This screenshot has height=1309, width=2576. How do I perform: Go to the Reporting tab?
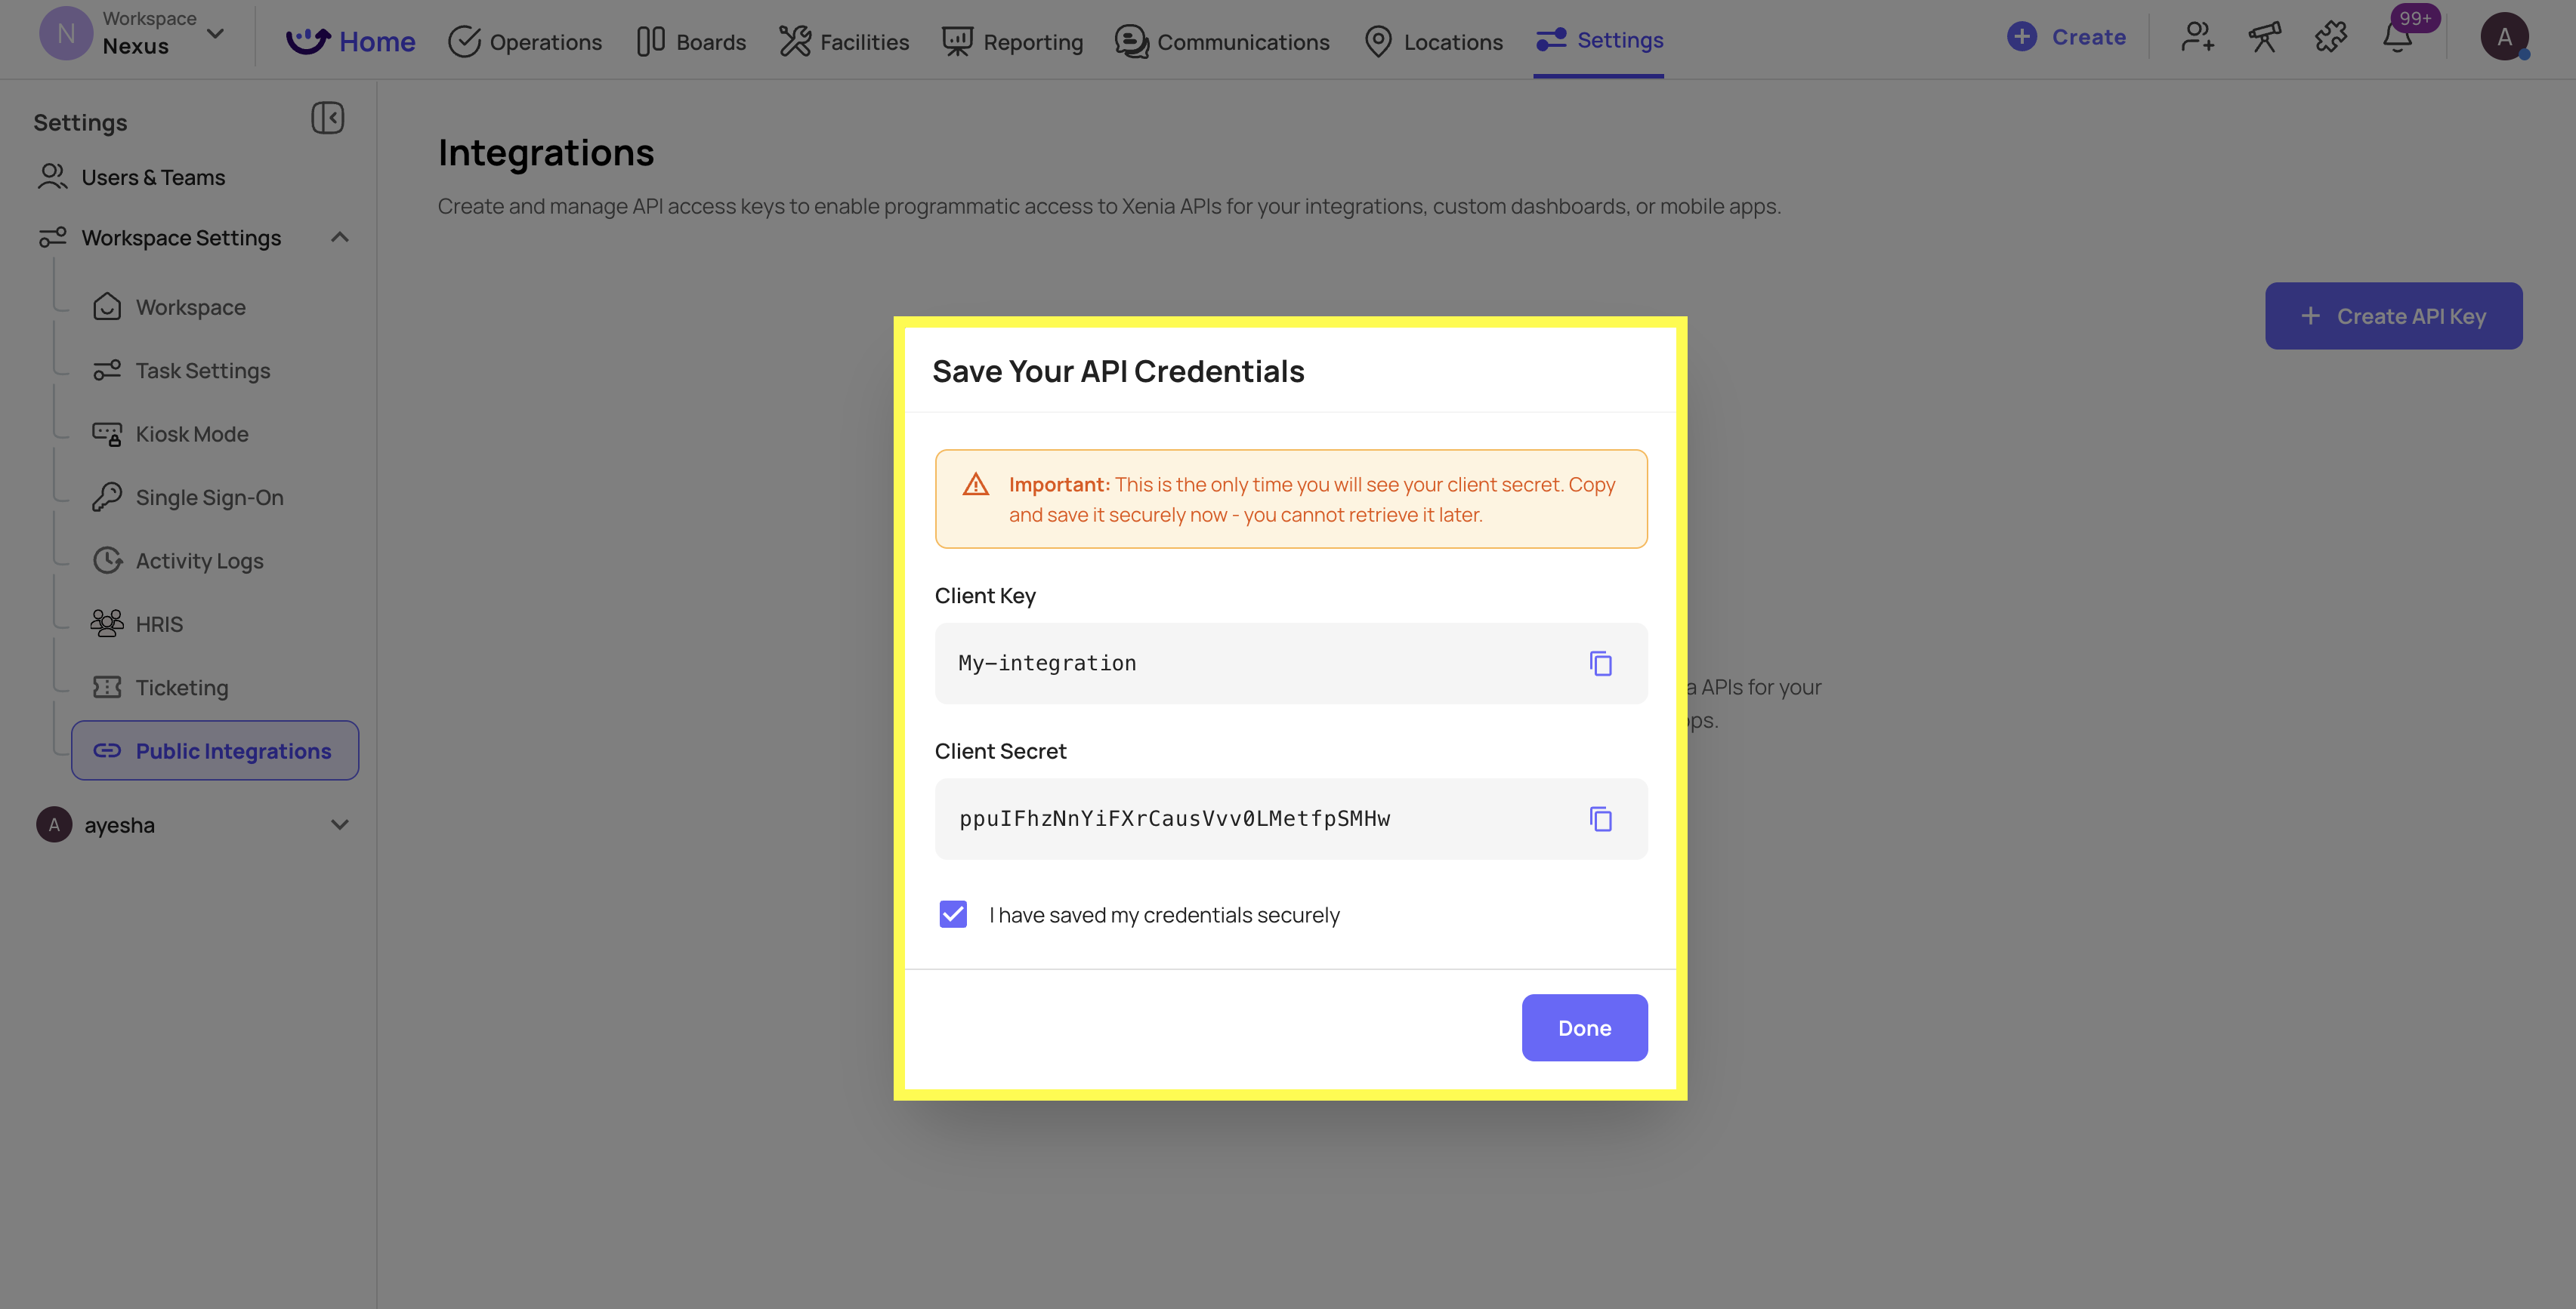point(1012,42)
